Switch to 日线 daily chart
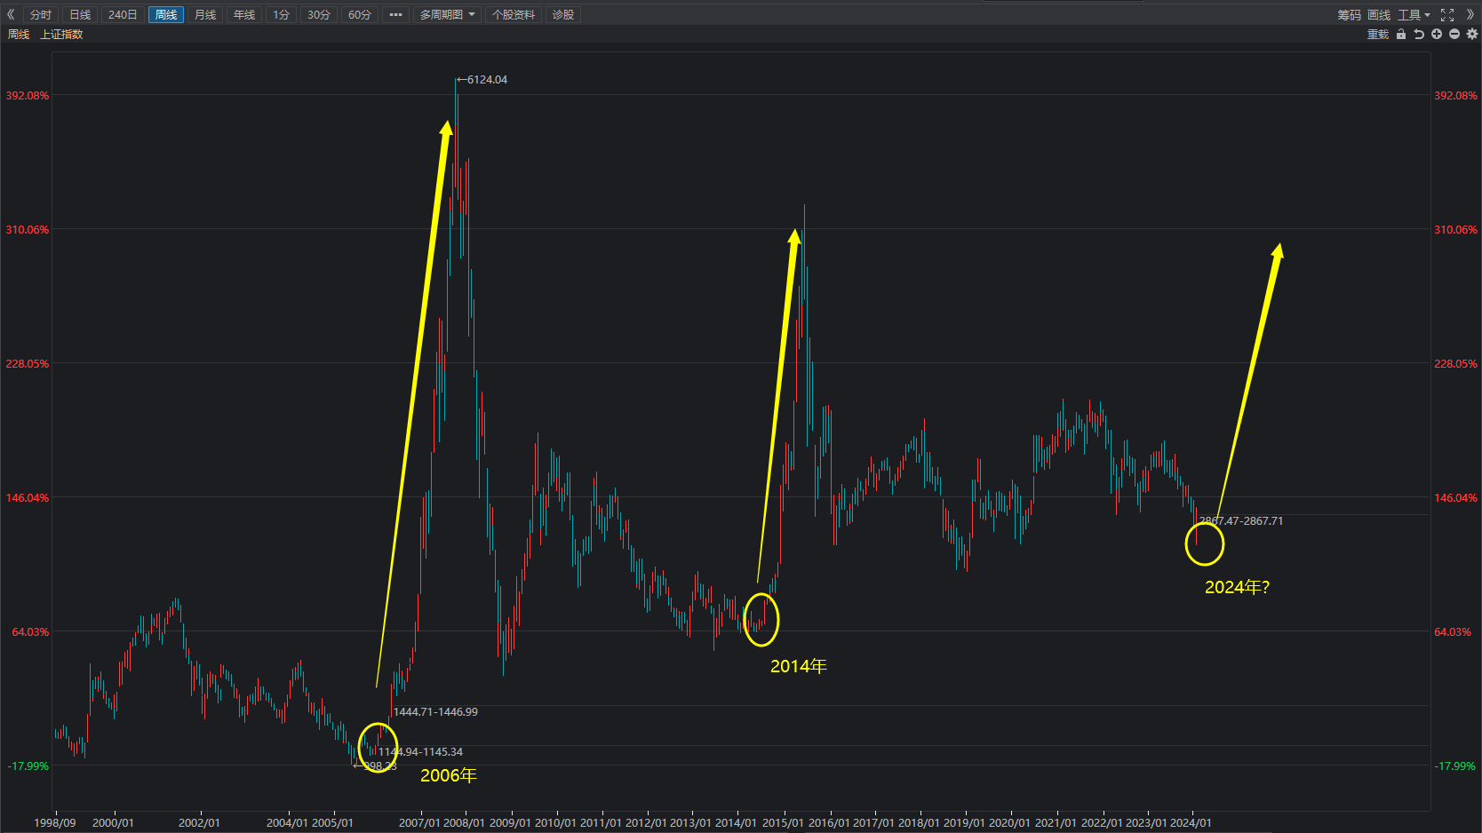This screenshot has width=1482, height=833. (x=80, y=15)
